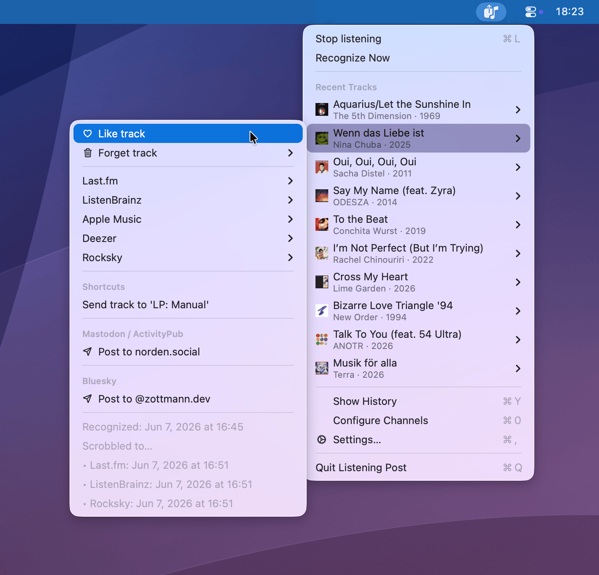
Task: Click the Musik för alla album artwork
Action: (322, 368)
